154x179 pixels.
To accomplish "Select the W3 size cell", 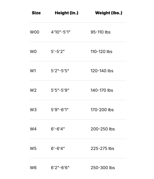I will tap(33, 110).
